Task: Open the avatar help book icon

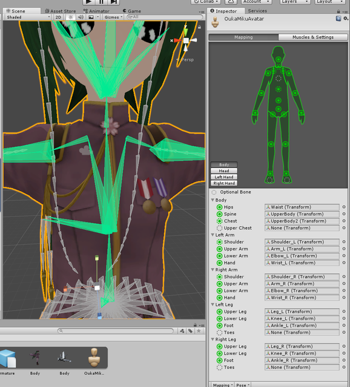Action: [338, 19]
